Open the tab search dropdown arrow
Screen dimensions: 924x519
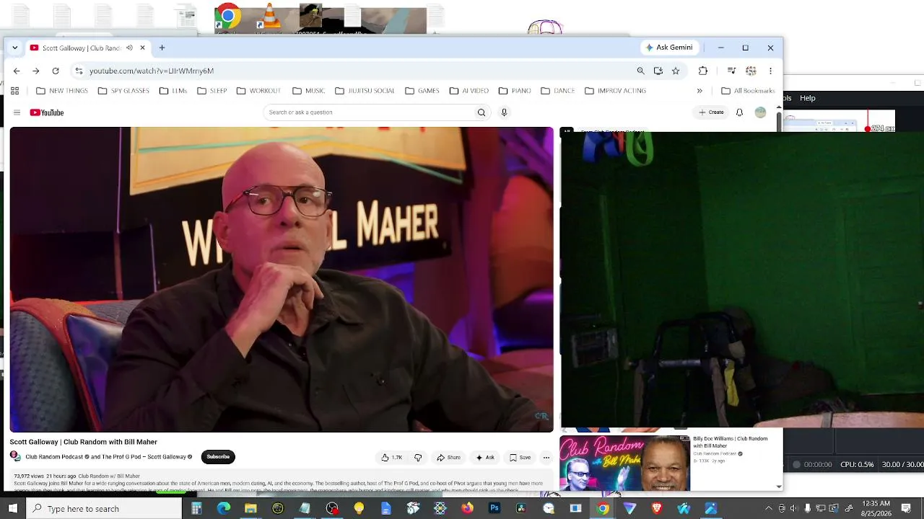pos(14,48)
